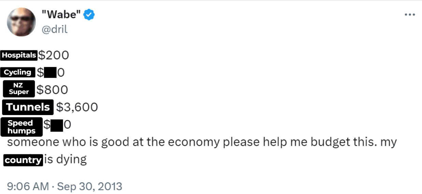Viewport: 422px width, 194px height.
Task: Click the blue verified checkmark badge
Action: [89, 15]
